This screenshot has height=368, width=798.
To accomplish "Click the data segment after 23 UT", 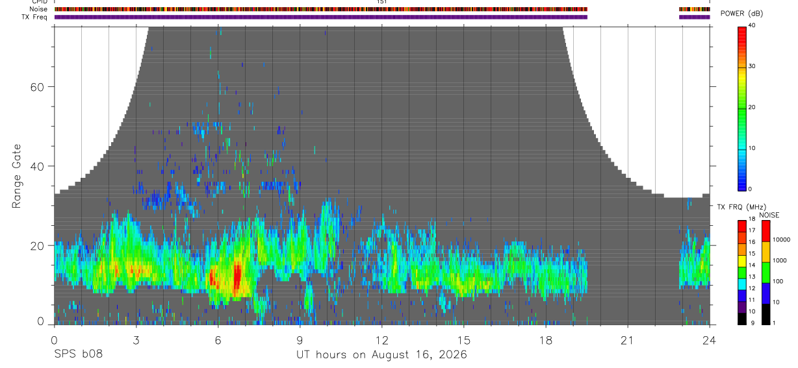I will (x=694, y=260).
